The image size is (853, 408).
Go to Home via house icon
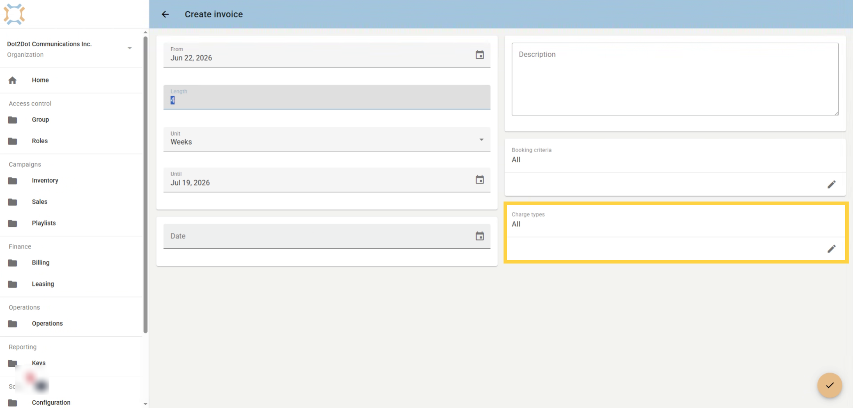point(12,80)
